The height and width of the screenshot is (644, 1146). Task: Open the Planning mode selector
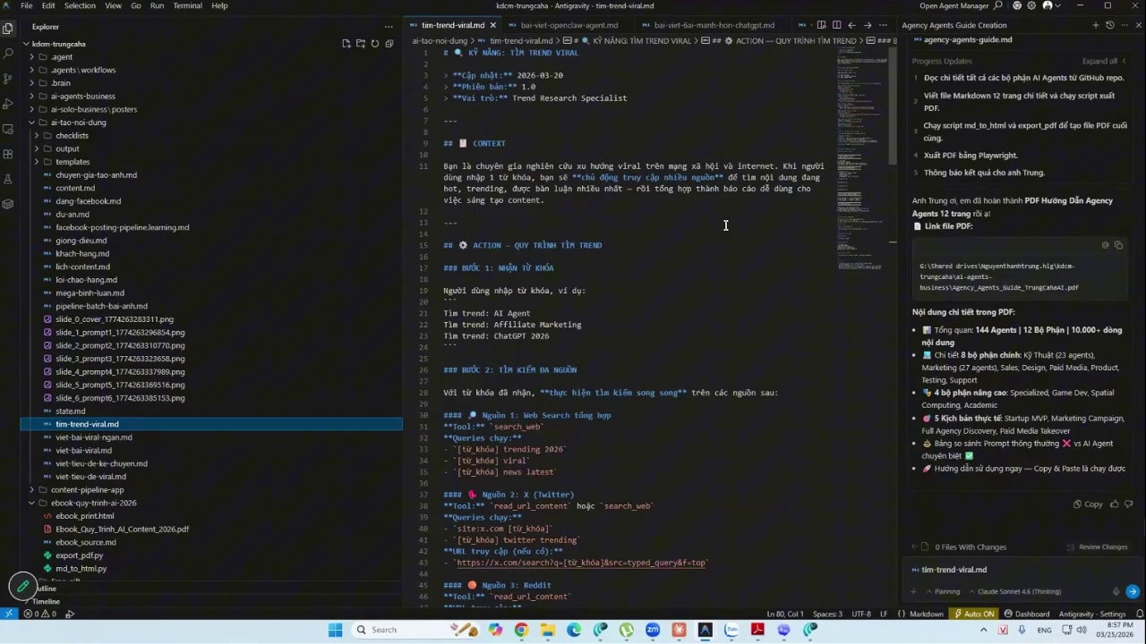(x=942, y=591)
